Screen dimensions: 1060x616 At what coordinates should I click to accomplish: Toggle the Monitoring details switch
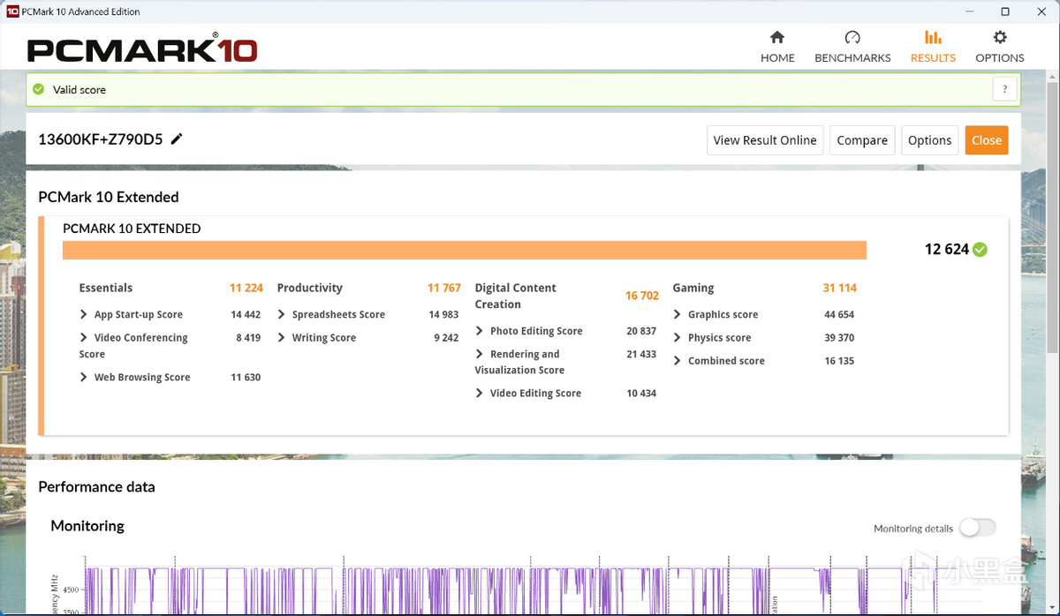coord(977,527)
